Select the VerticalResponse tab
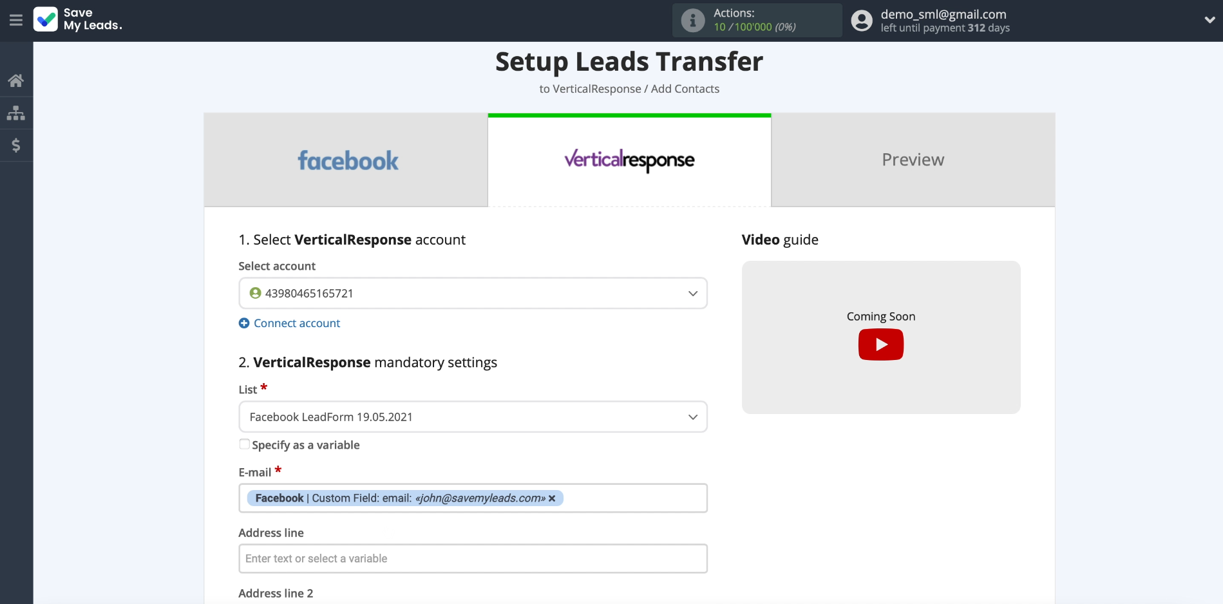 pos(629,160)
